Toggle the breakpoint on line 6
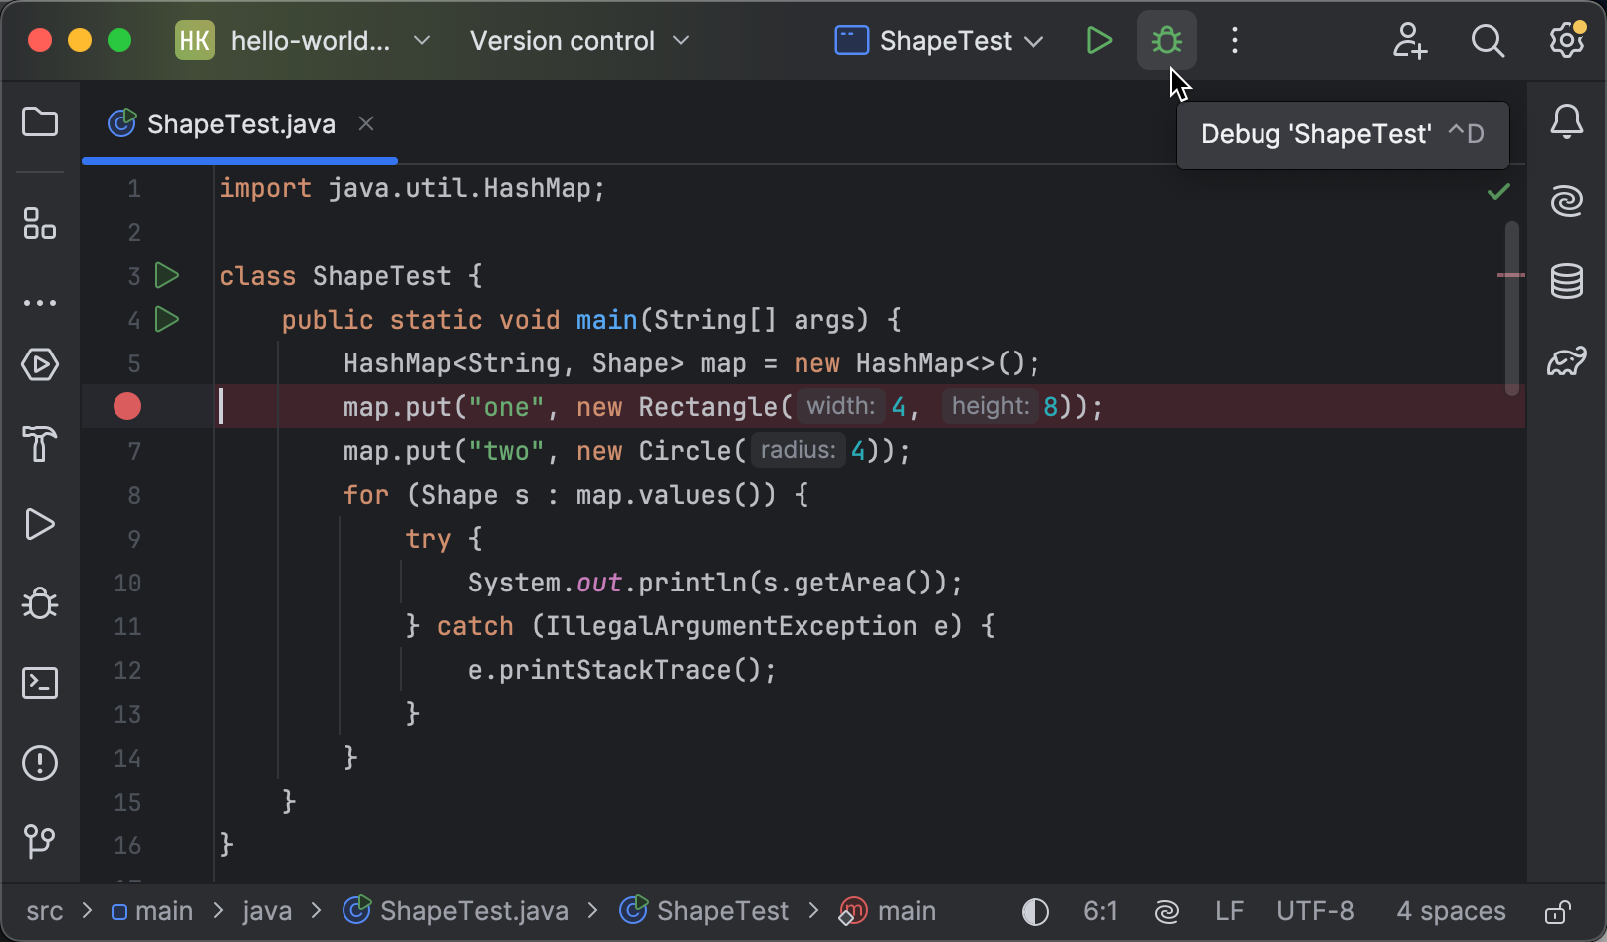The image size is (1607, 942). pos(127,406)
